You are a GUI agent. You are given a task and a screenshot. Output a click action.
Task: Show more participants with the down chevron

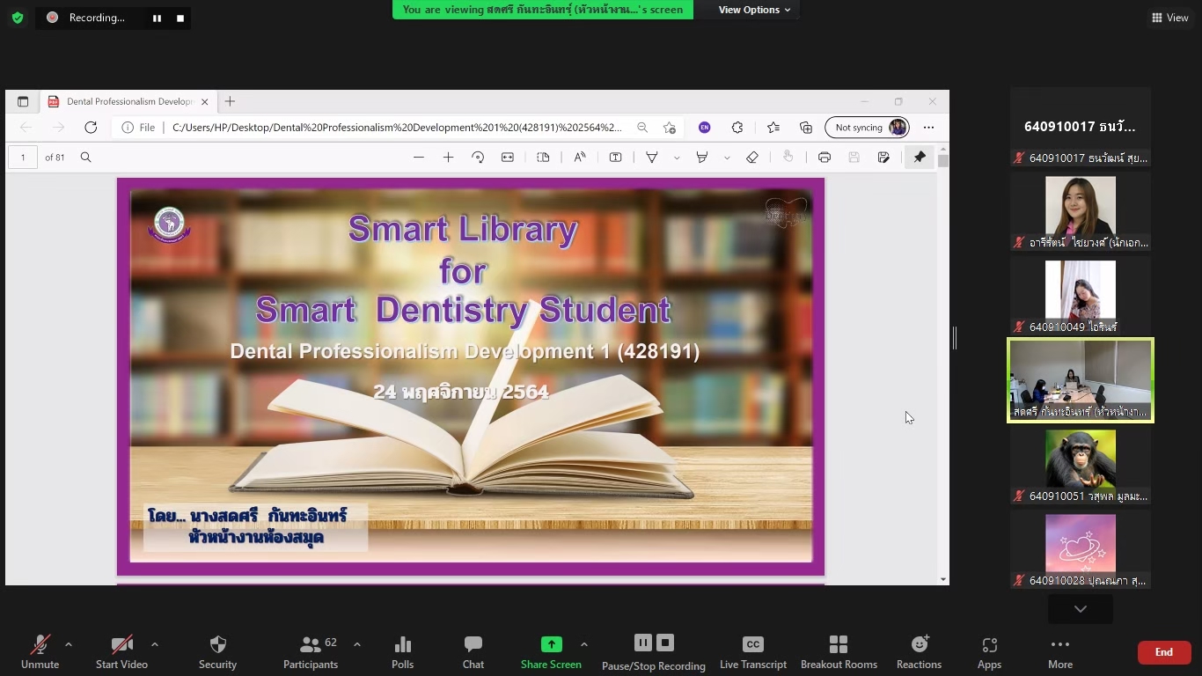1081,609
